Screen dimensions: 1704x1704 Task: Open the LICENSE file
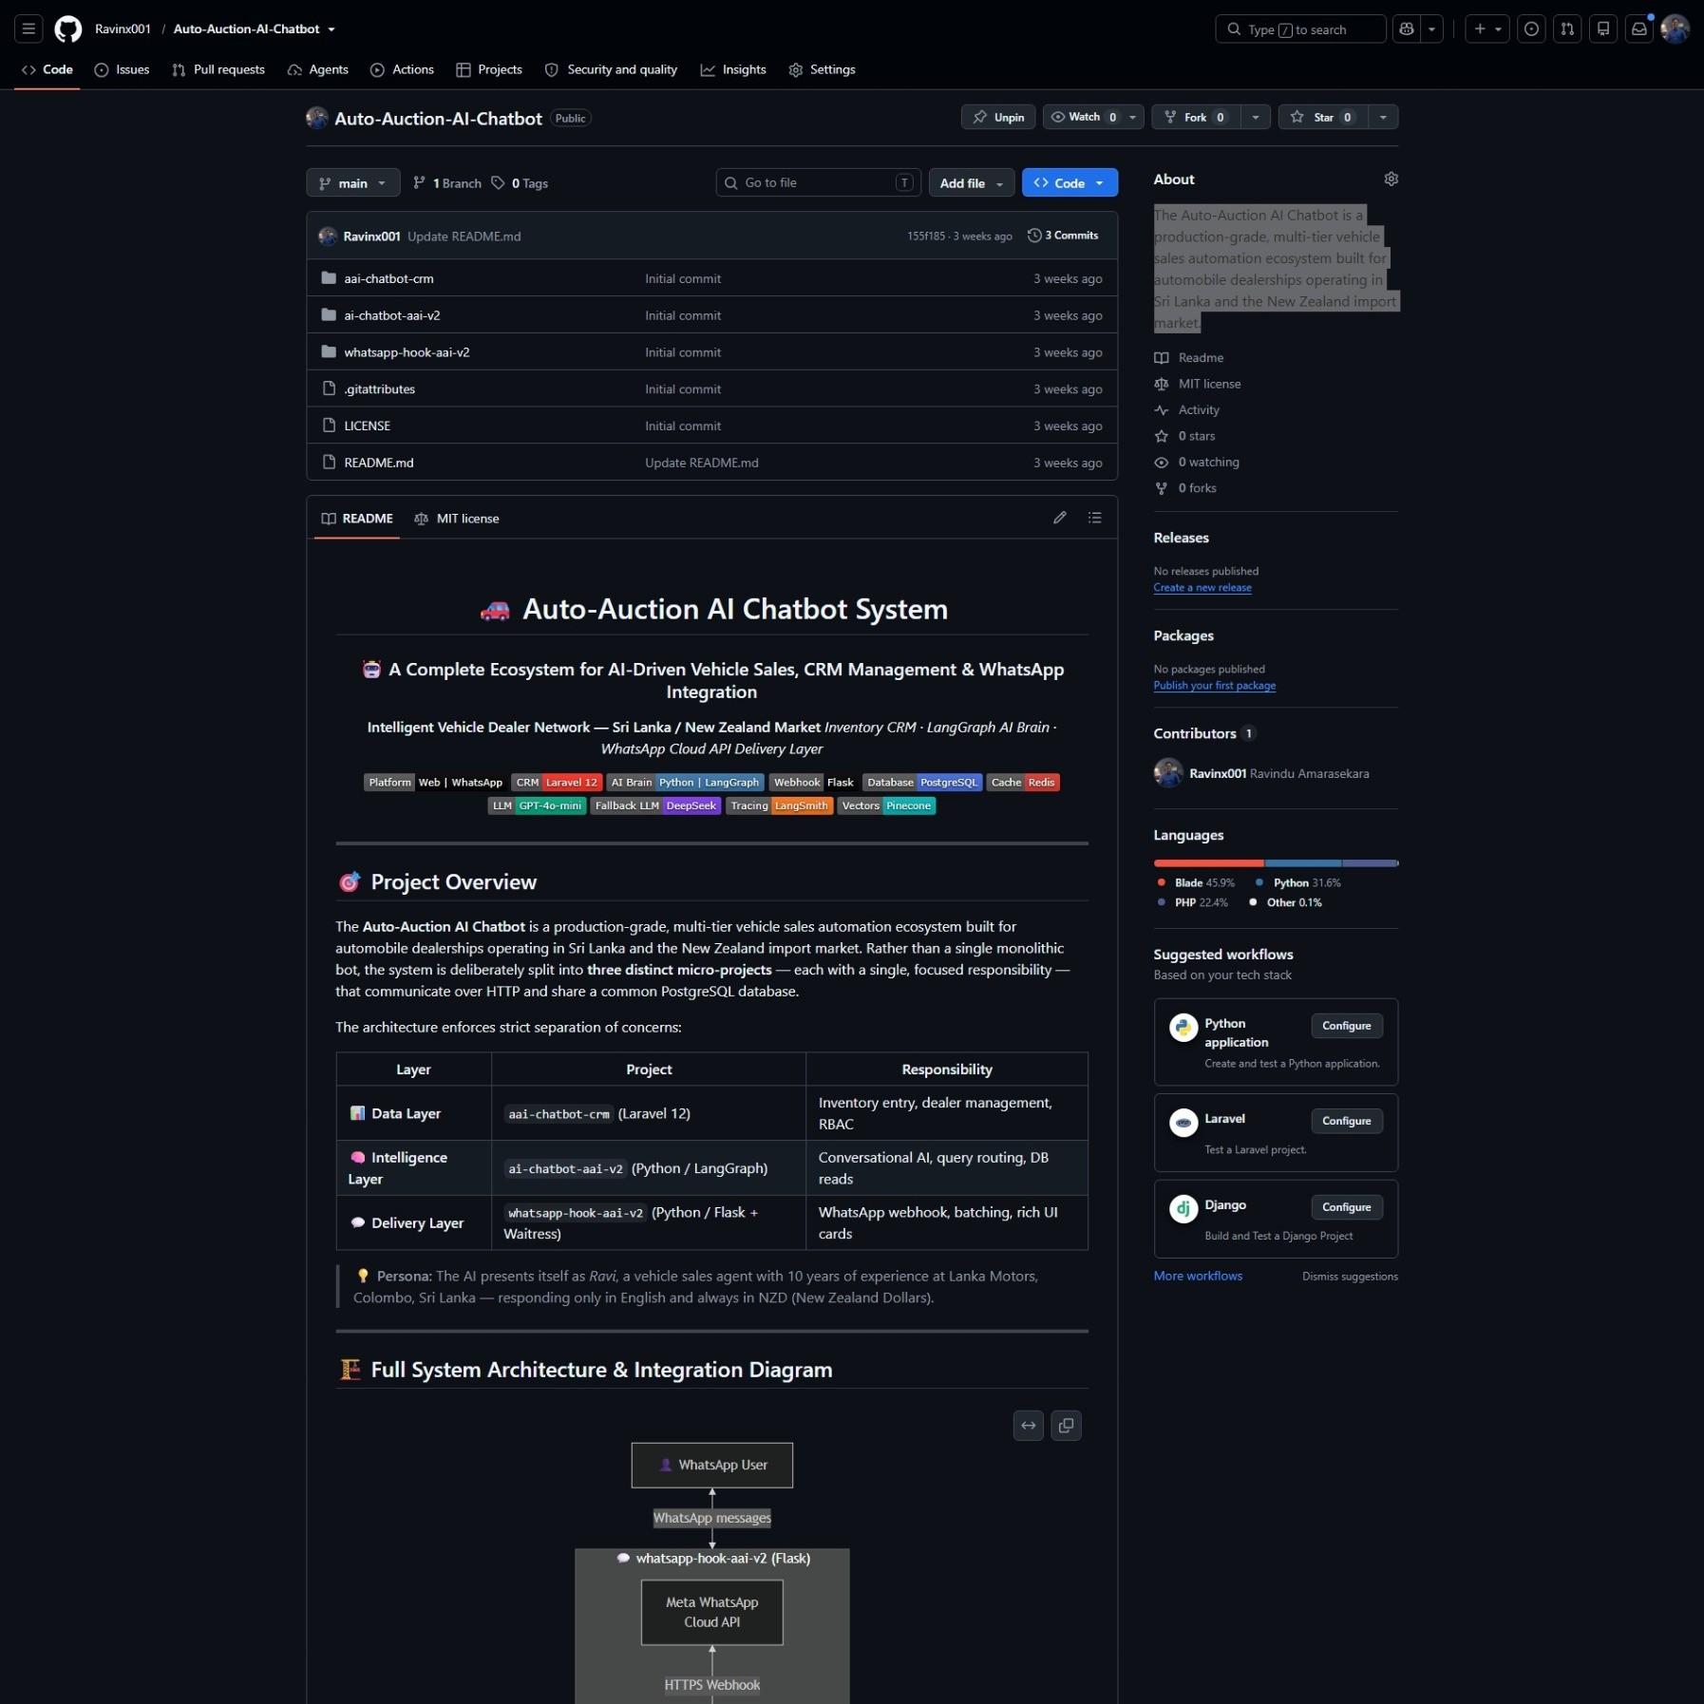(x=367, y=426)
